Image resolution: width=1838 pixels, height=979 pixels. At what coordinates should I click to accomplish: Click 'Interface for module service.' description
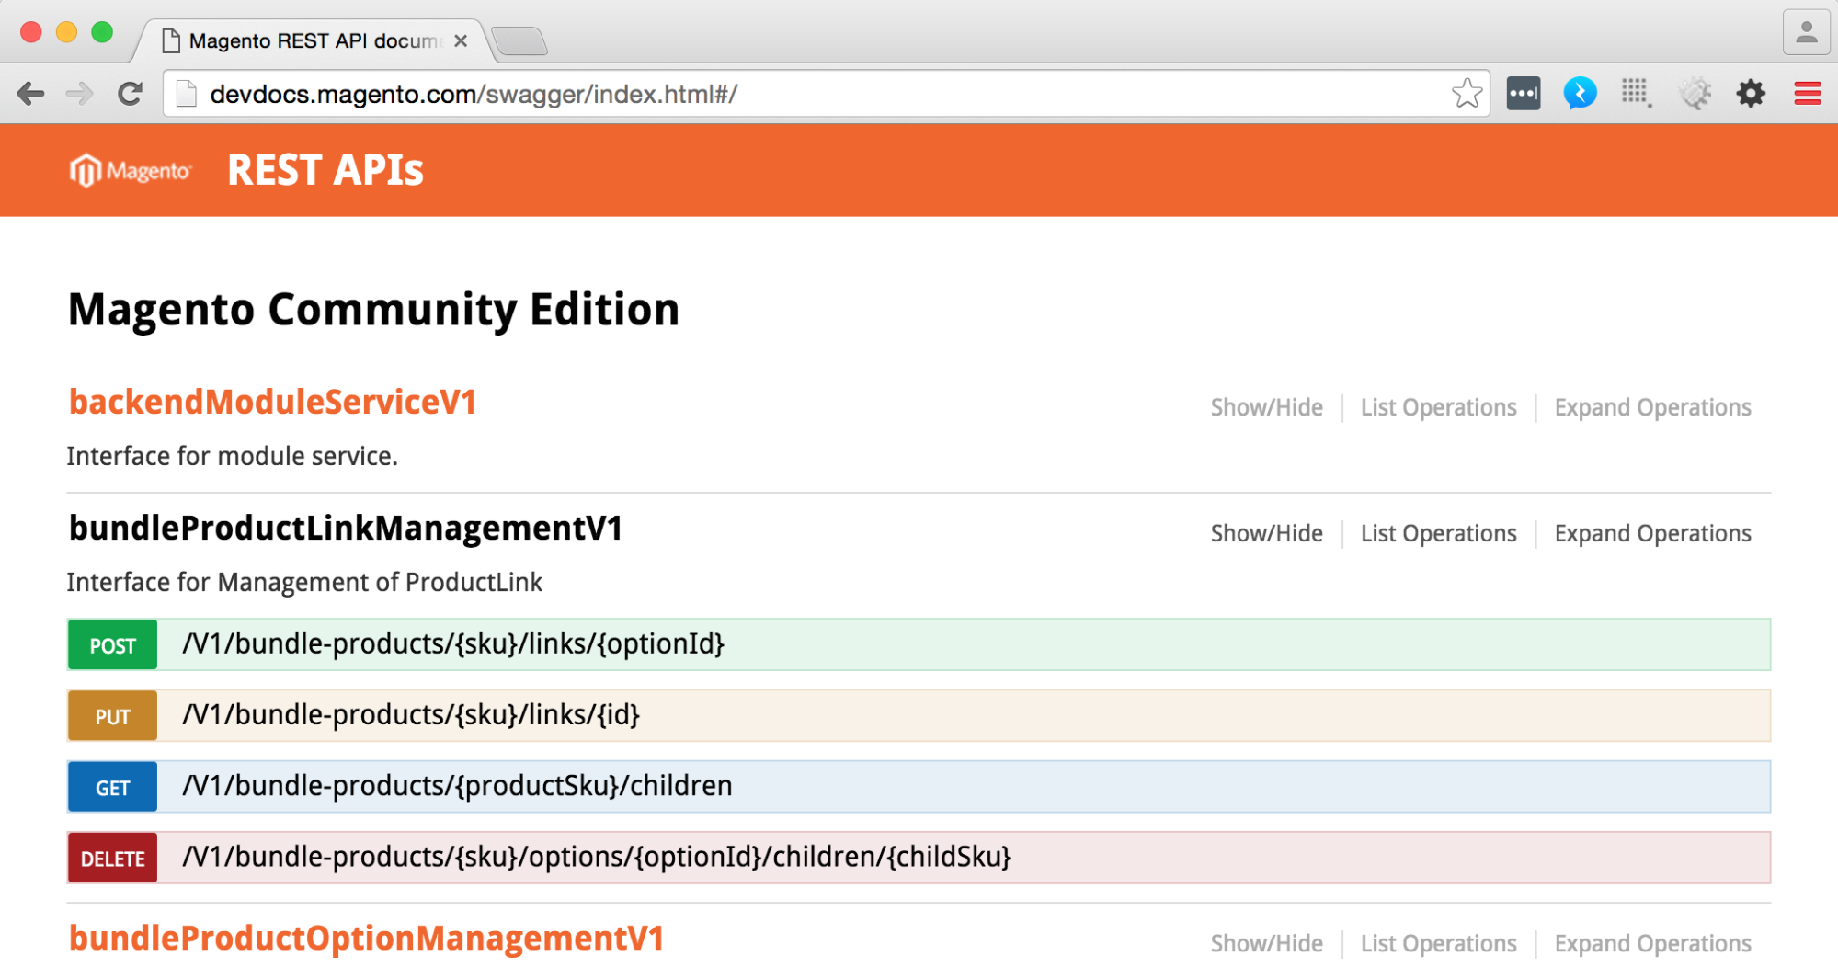232,456
